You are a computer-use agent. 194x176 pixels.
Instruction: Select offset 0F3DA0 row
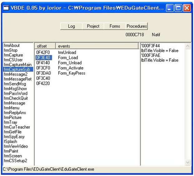point(43,73)
